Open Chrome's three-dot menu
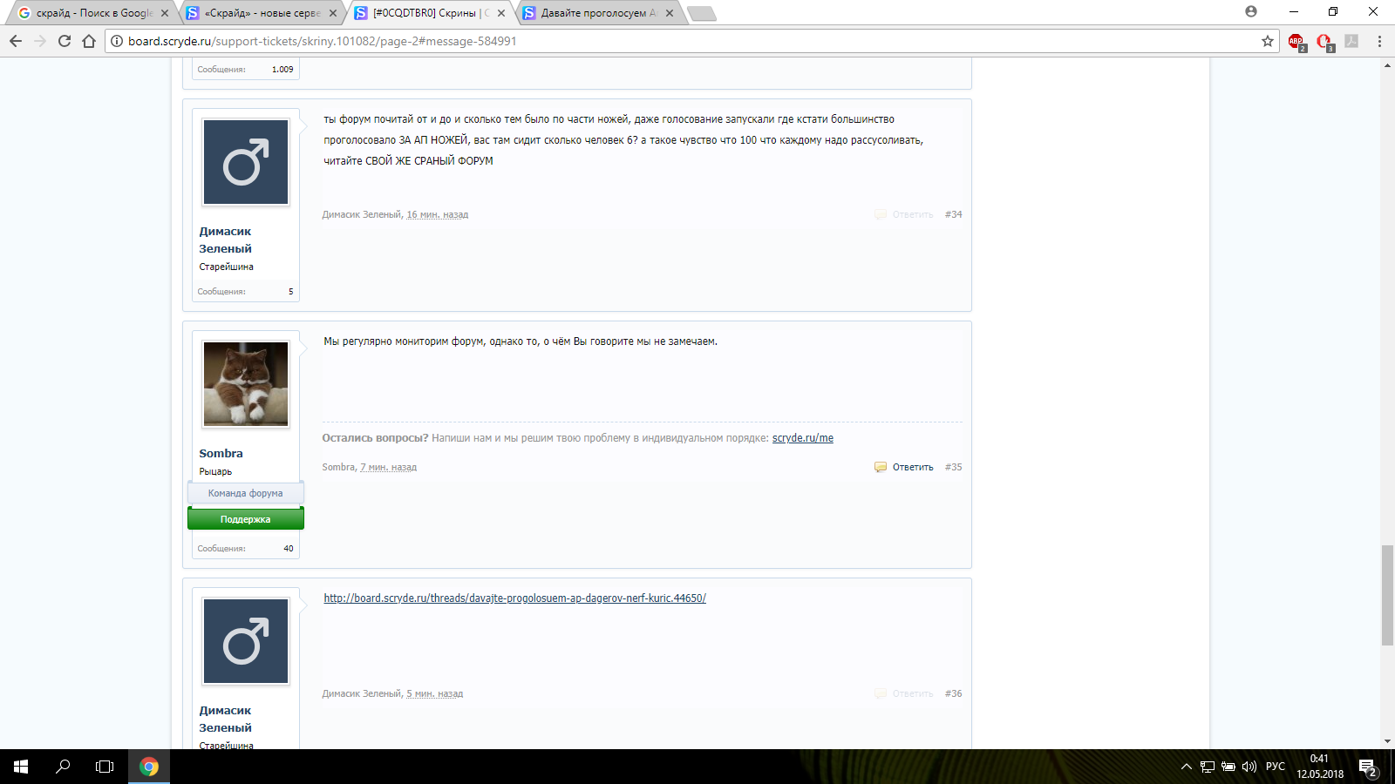1395x784 pixels. pyautogui.click(x=1379, y=41)
